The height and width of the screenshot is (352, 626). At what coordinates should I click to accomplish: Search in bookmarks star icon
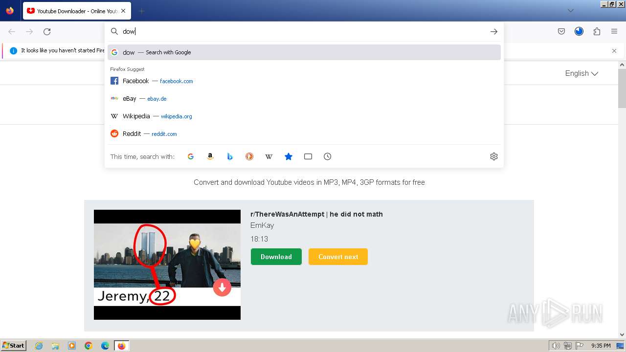pos(289,156)
